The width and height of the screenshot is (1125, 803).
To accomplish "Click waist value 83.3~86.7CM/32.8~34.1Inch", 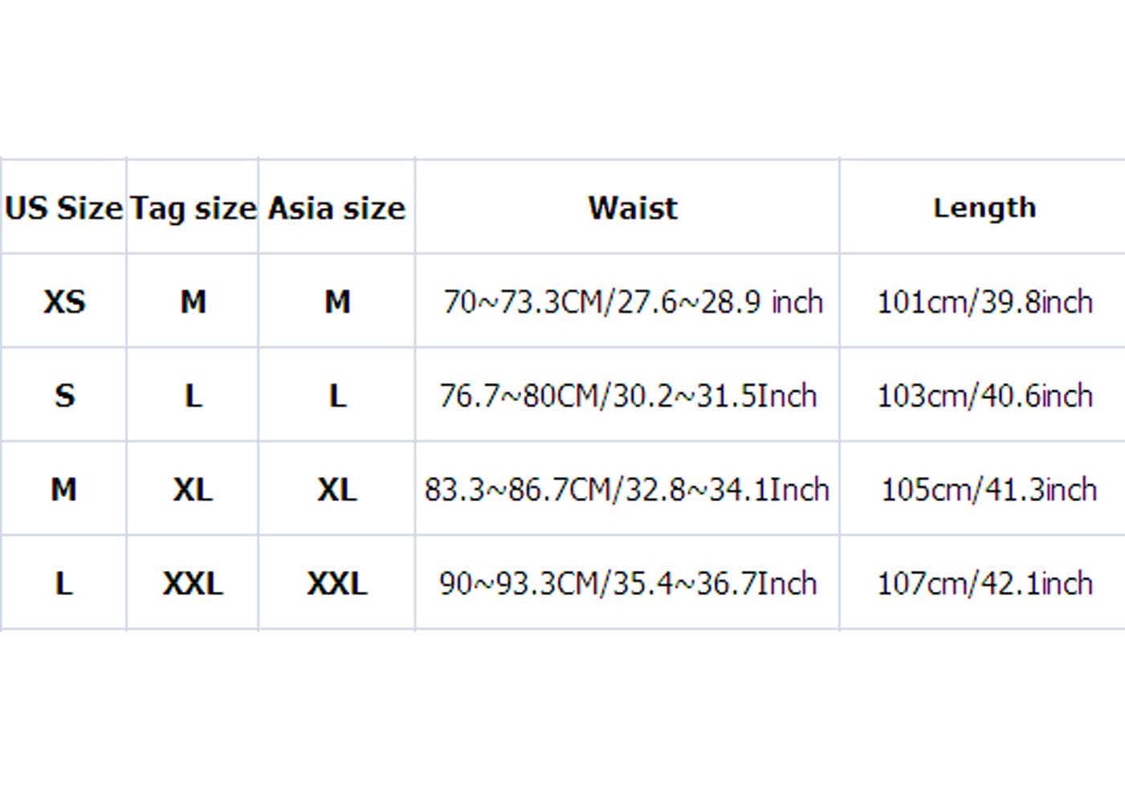I will [626, 489].
